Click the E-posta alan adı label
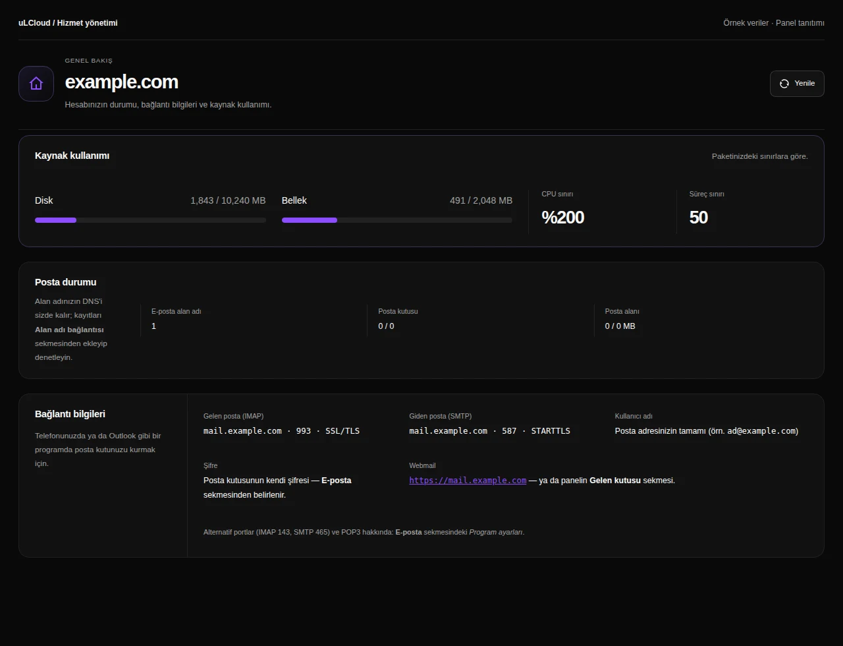843x646 pixels. pyautogui.click(x=176, y=311)
